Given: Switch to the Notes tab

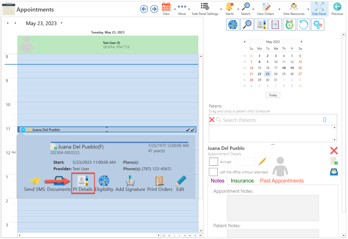Looking at the screenshot, I should [x=217, y=181].
